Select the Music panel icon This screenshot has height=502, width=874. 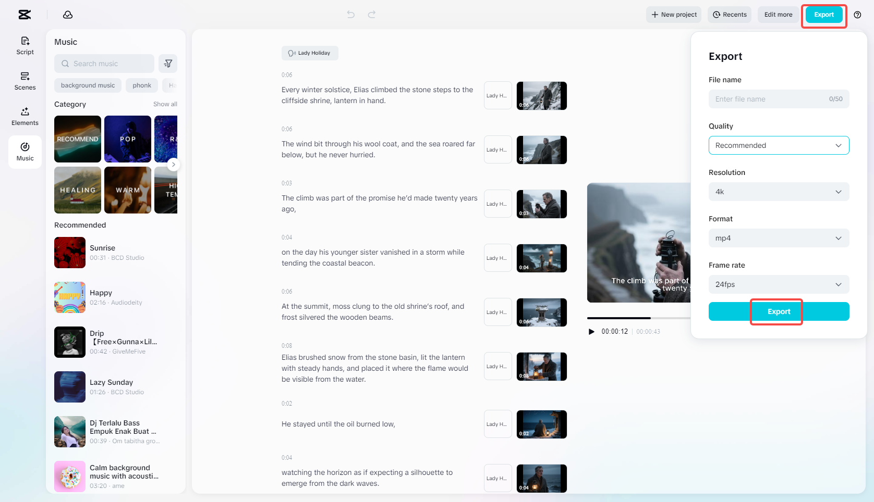25,152
